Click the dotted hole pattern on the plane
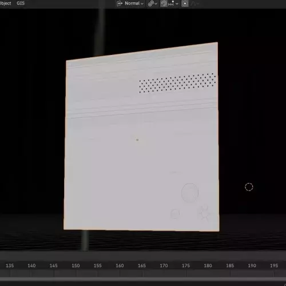Image resolution: width=286 pixels, height=286 pixels. point(177,83)
